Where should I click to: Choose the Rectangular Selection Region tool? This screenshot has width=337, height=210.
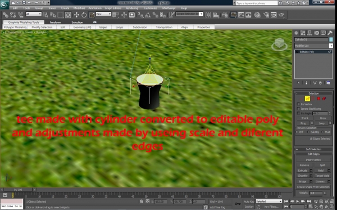(61, 15)
